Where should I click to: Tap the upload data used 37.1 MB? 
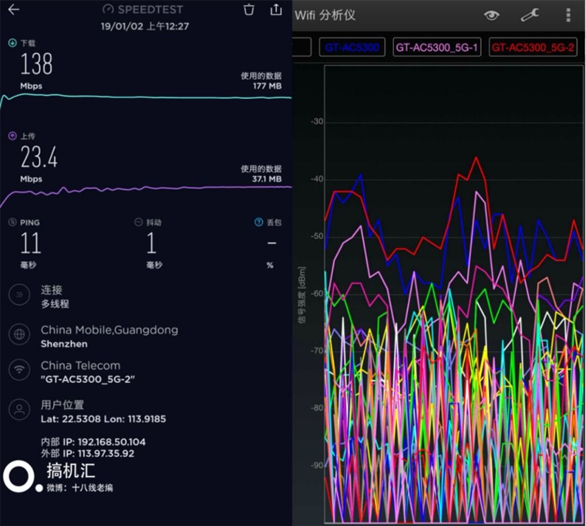point(267,179)
